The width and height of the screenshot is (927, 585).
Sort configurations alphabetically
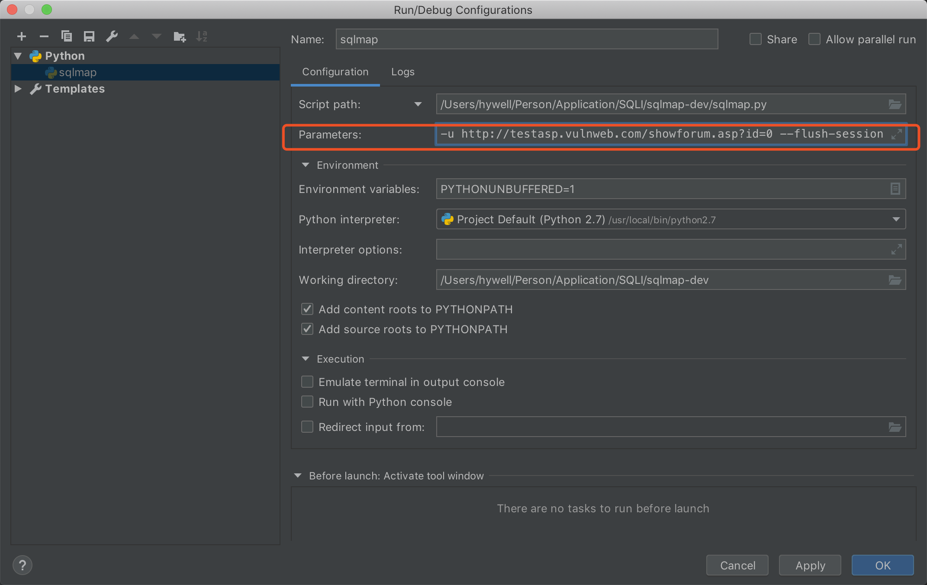point(202,36)
